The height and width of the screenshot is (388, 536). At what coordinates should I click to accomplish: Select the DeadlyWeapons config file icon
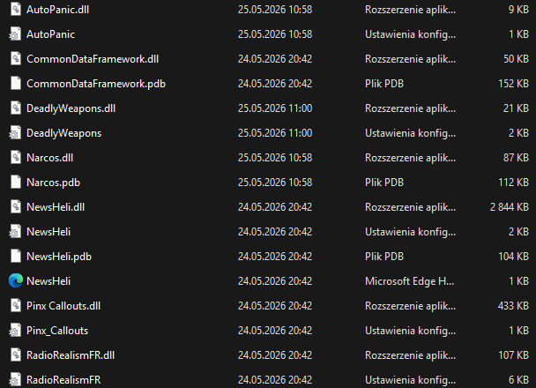(15, 133)
